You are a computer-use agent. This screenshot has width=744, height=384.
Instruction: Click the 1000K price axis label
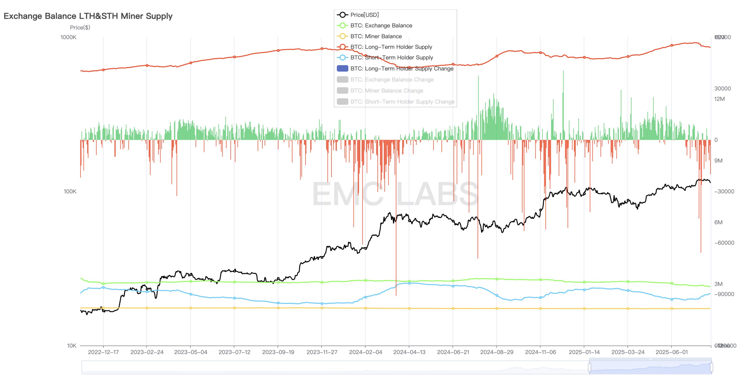pos(69,37)
